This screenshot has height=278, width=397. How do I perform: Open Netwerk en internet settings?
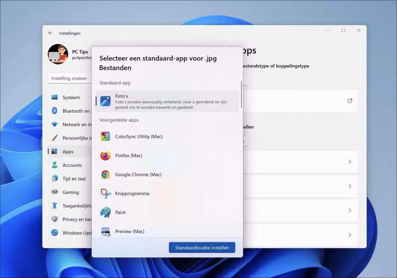click(x=69, y=124)
